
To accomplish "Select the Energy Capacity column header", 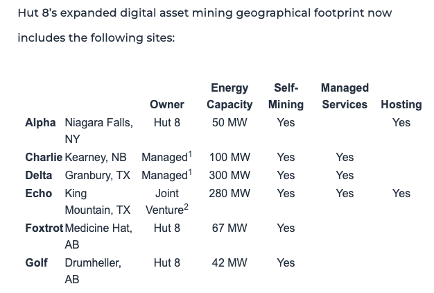I will tap(229, 97).
